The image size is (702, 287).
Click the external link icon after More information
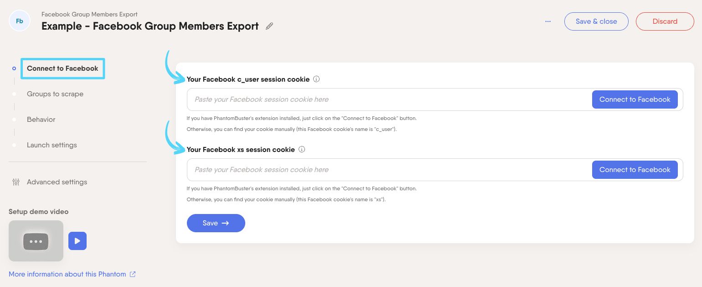click(x=133, y=274)
